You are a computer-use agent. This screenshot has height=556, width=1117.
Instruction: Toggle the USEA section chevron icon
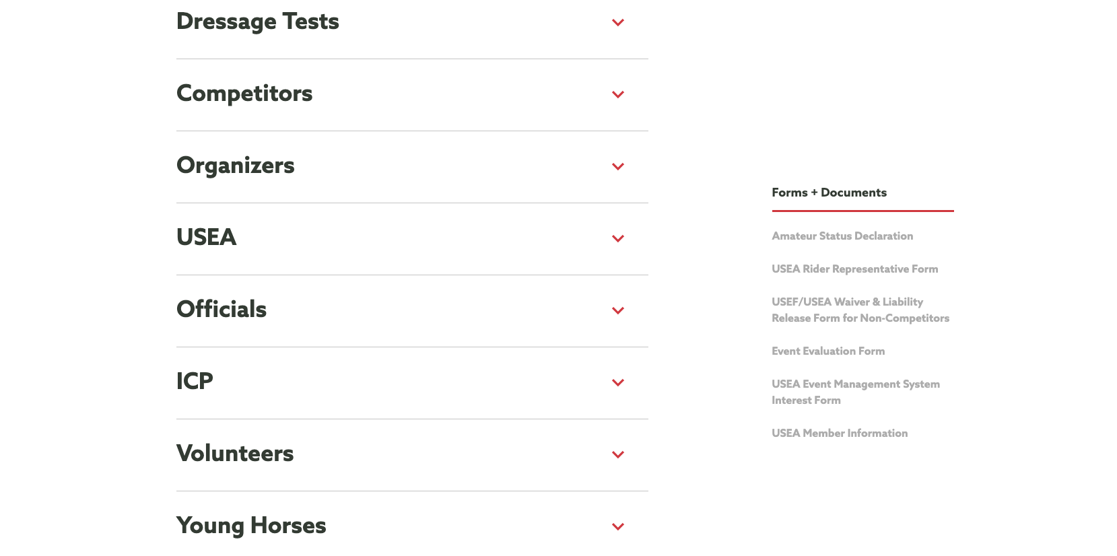click(617, 239)
